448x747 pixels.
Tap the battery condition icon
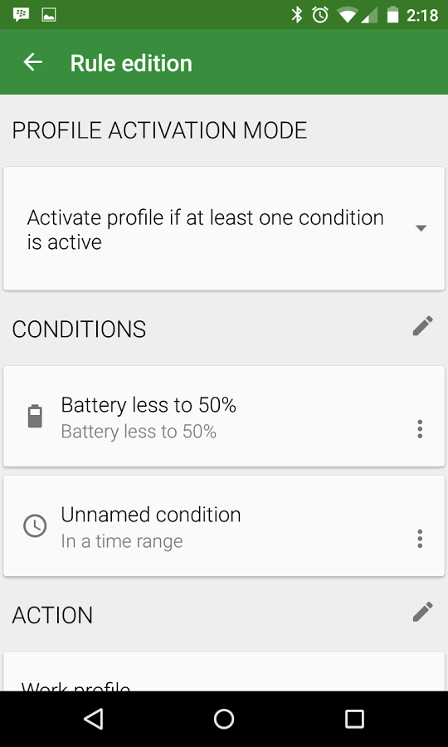coord(35,417)
